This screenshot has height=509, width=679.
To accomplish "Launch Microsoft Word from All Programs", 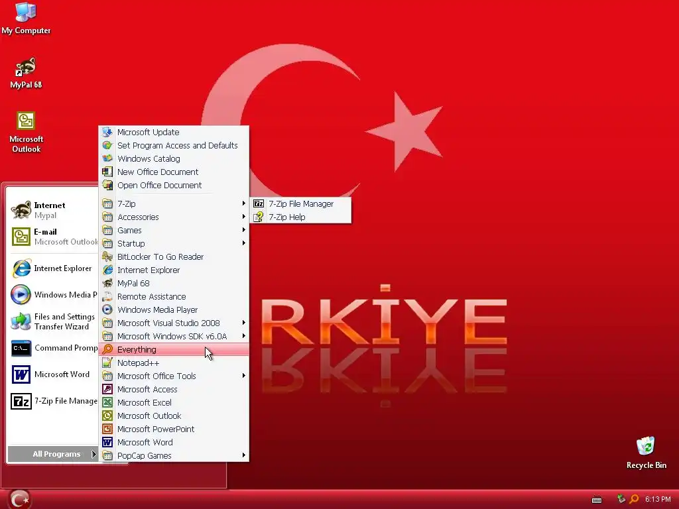I will [x=174, y=442].
